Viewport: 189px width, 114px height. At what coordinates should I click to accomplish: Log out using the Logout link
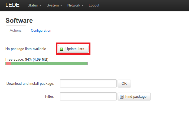[x=94, y=5]
